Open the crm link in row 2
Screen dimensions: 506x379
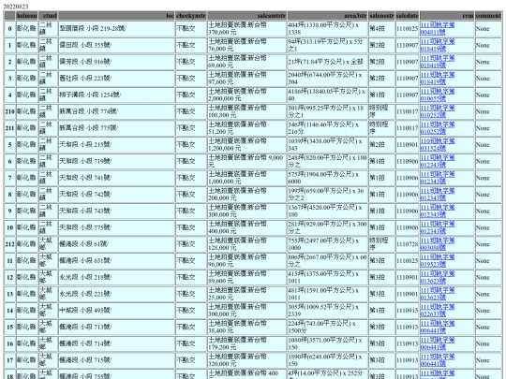438,62
